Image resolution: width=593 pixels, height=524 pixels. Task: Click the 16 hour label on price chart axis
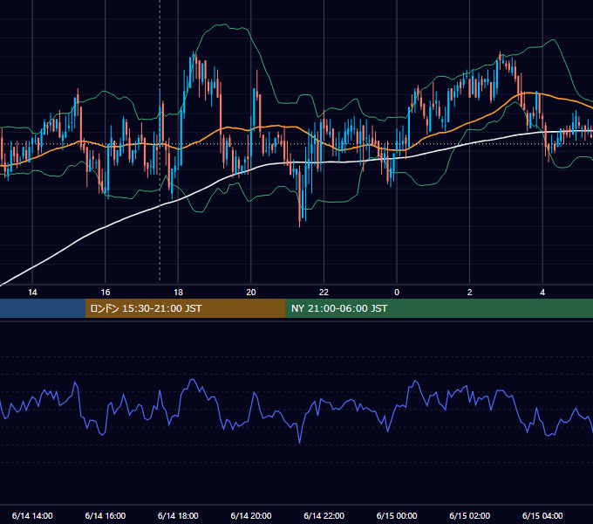click(106, 293)
